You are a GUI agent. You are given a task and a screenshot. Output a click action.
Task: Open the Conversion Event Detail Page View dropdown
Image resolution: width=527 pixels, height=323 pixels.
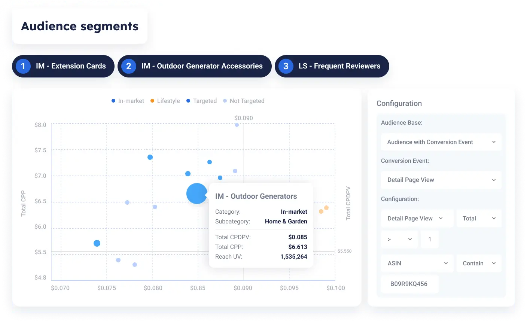pyautogui.click(x=441, y=180)
